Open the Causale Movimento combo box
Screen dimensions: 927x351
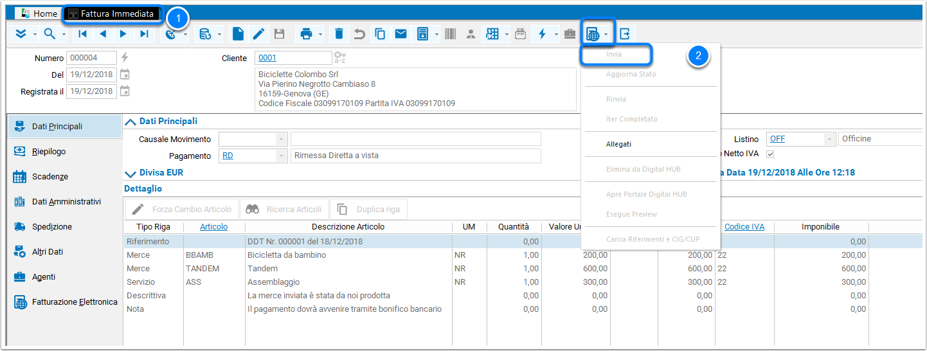[281, 139]
